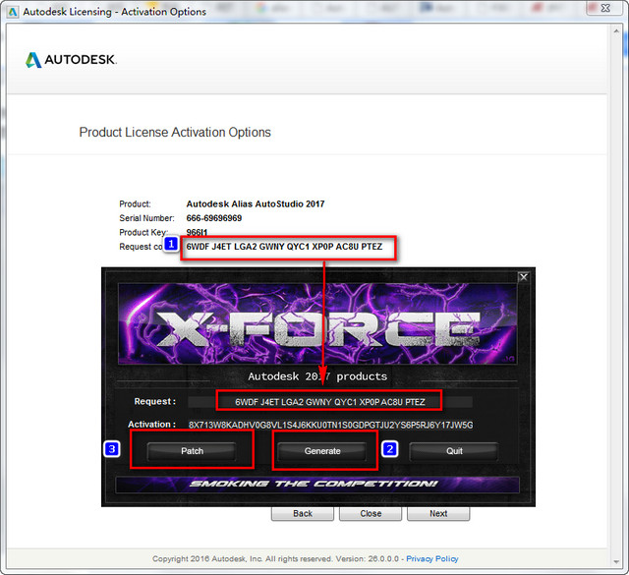Image resolution: width=629 pixels, height=575 pixels.
Task: Click the blue number 2 marker
Action: tap(389, 449)
